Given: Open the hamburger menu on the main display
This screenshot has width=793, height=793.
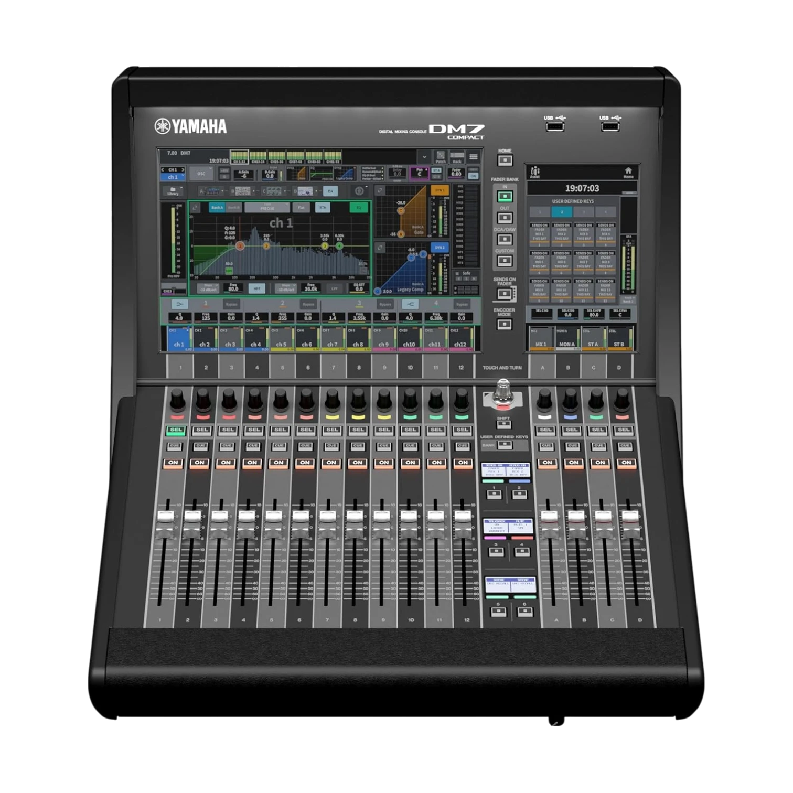Looking at the screenshot, I should [x=474, y=157].
